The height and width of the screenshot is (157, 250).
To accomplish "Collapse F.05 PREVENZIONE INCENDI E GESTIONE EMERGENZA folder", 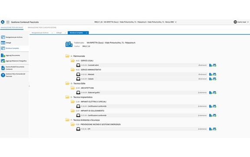I will 73,124.
